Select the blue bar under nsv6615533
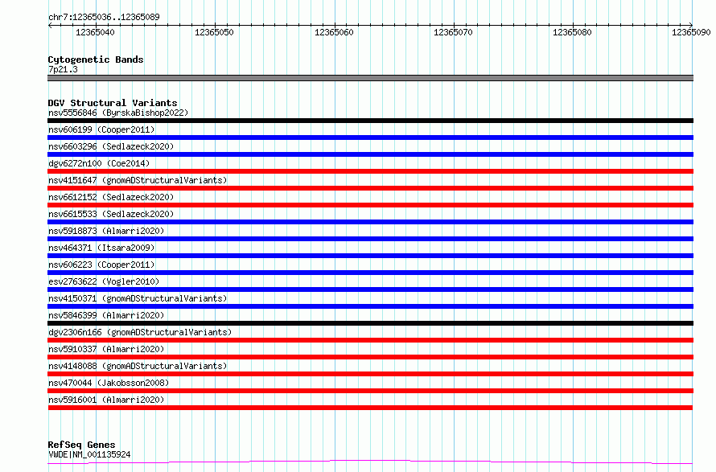The width and height of the screenshot is (716, 472). [370, 222]
